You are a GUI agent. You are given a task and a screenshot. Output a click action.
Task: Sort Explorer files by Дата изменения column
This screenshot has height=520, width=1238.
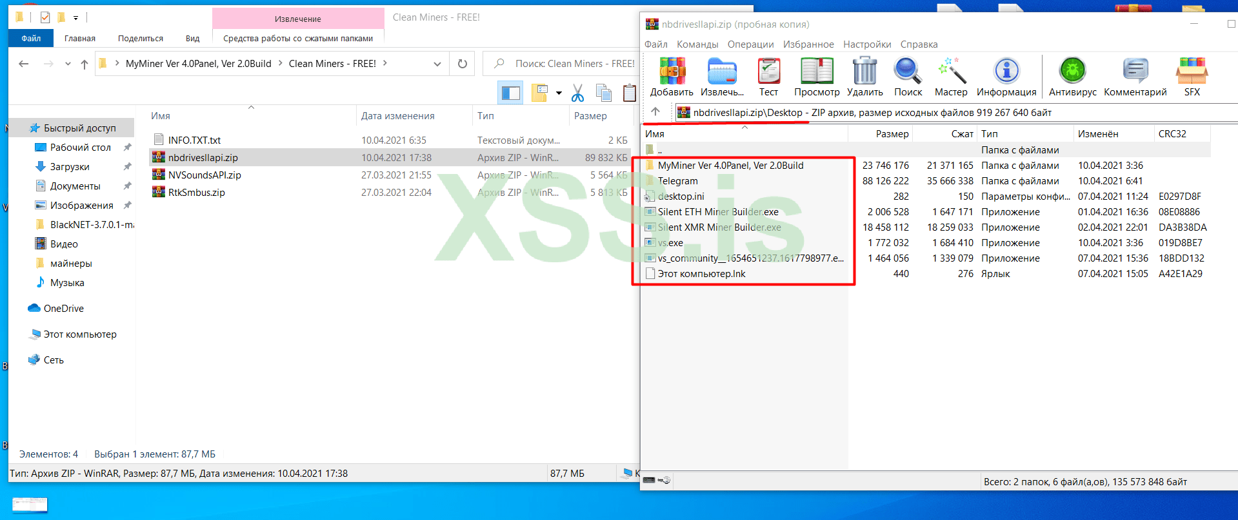pos(414,116)
